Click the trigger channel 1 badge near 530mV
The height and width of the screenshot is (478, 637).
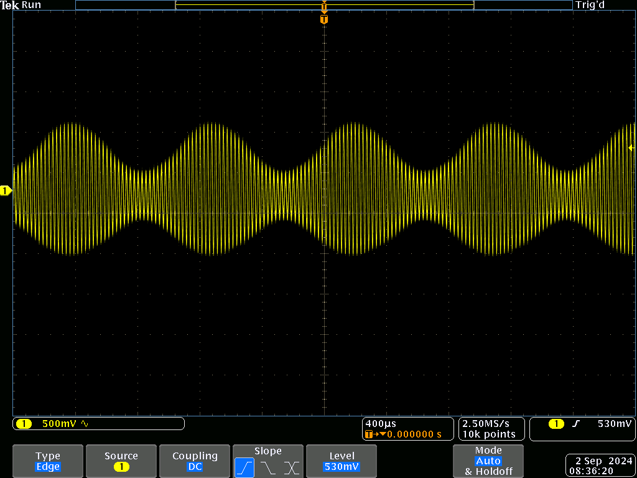point(556,424)
